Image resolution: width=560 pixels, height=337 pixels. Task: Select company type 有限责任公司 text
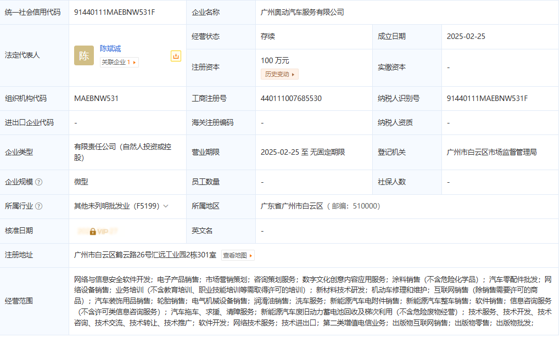pyautogui.click(x=122, y=152)
